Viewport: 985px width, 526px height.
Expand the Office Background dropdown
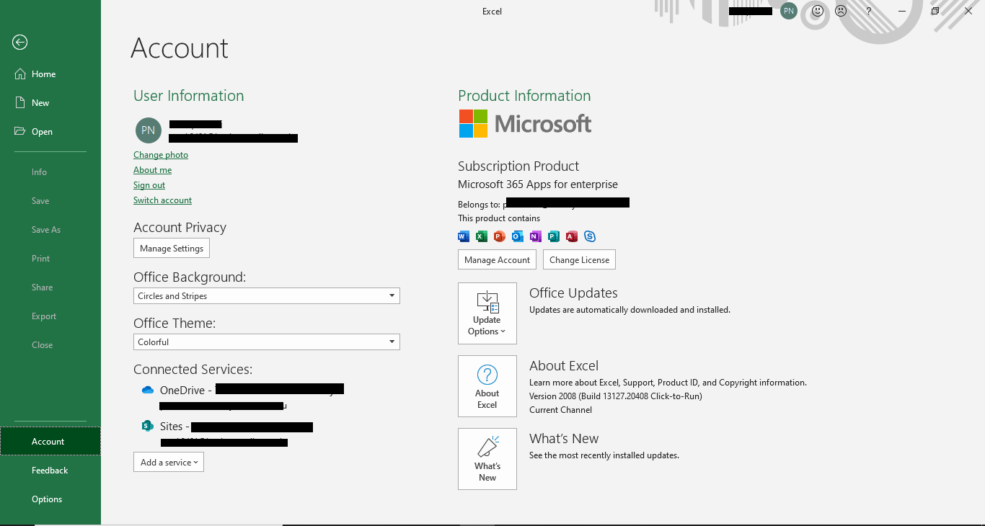(267, 296)
